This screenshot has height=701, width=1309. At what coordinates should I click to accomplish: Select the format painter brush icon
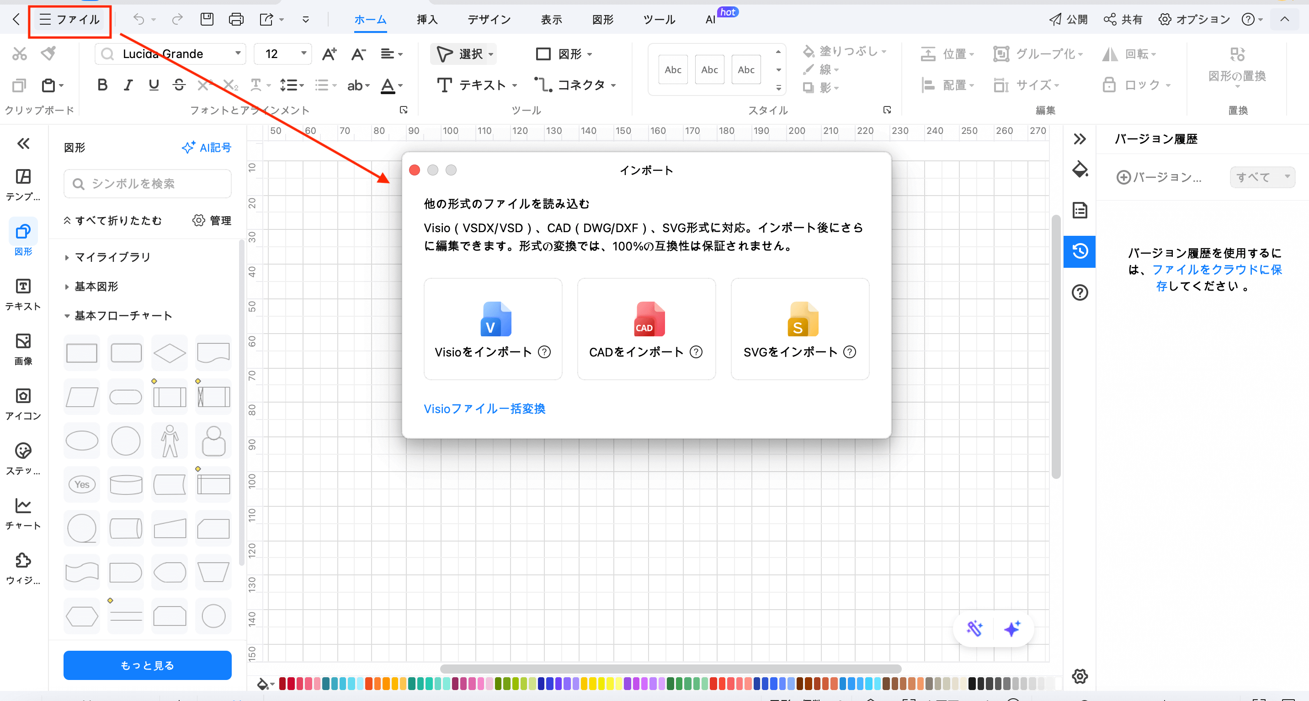coord(48,53)
